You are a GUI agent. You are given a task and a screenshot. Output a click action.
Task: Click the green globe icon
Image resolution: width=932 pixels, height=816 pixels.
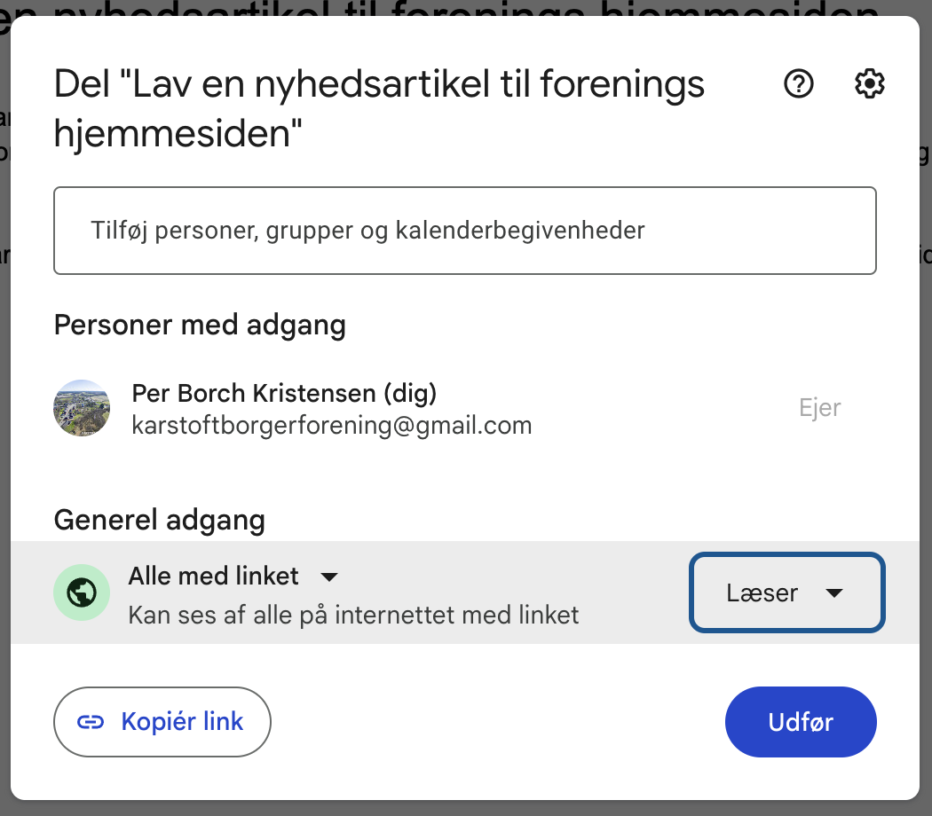point(82,592)
